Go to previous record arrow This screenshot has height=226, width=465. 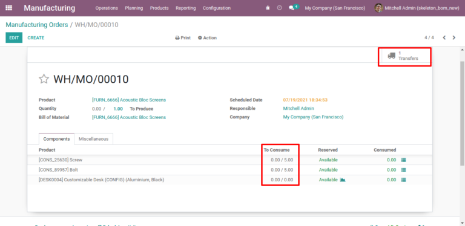pos(444,37)
